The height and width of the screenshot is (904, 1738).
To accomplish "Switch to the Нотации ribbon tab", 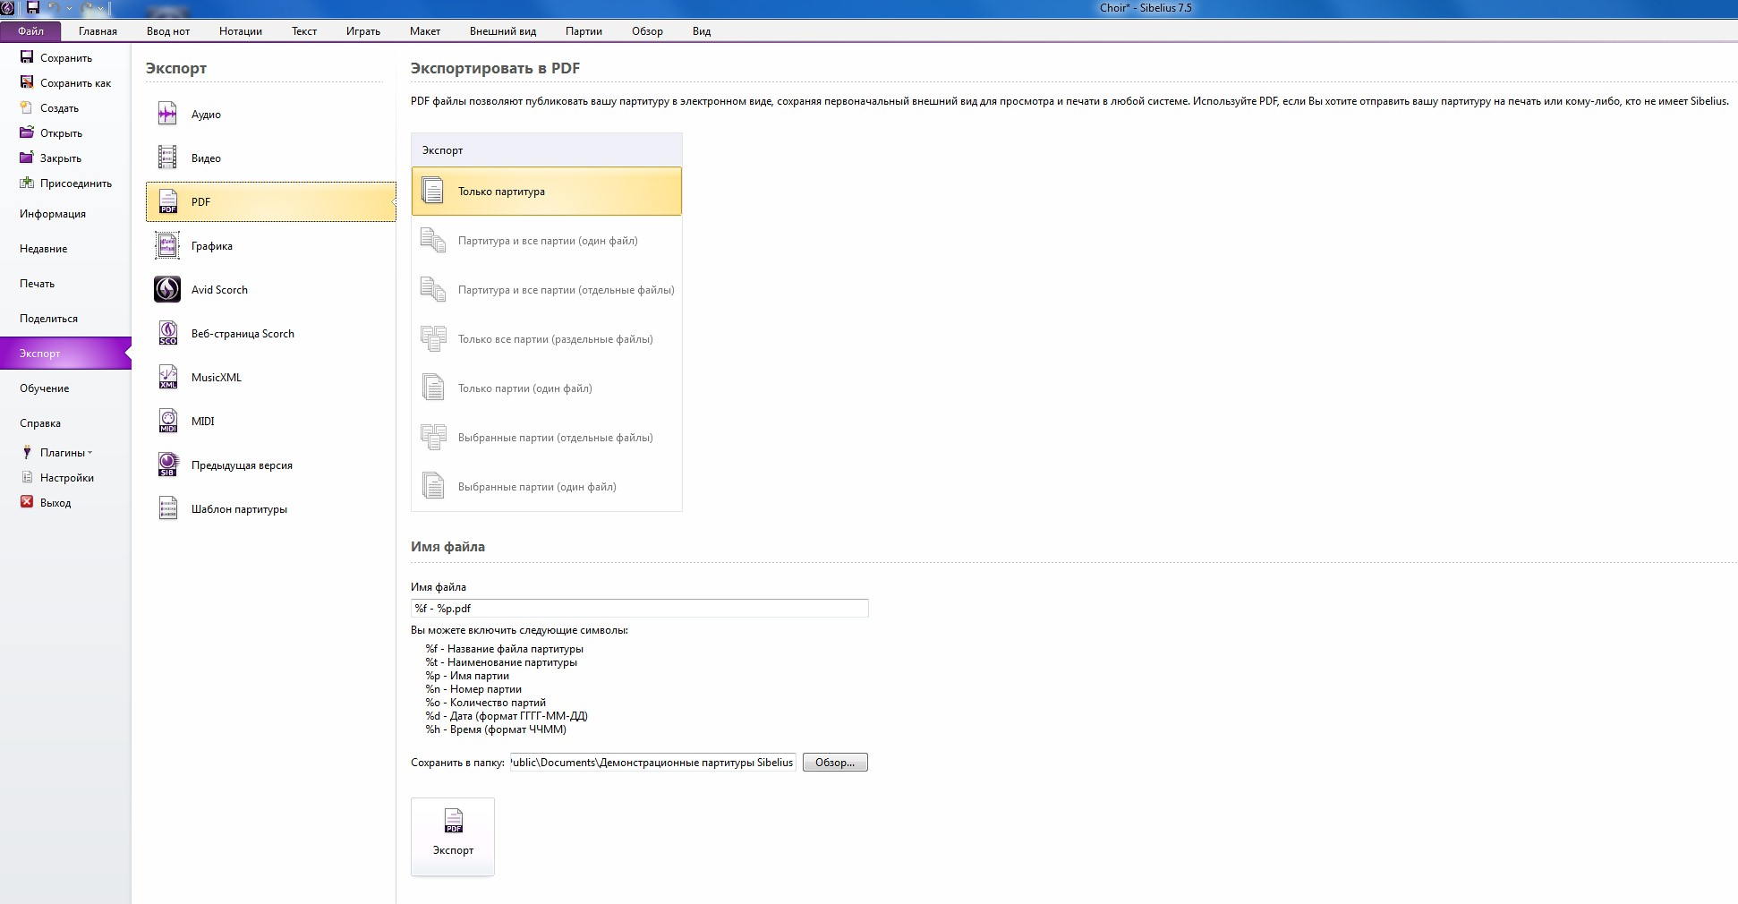I will pos(241,31).
